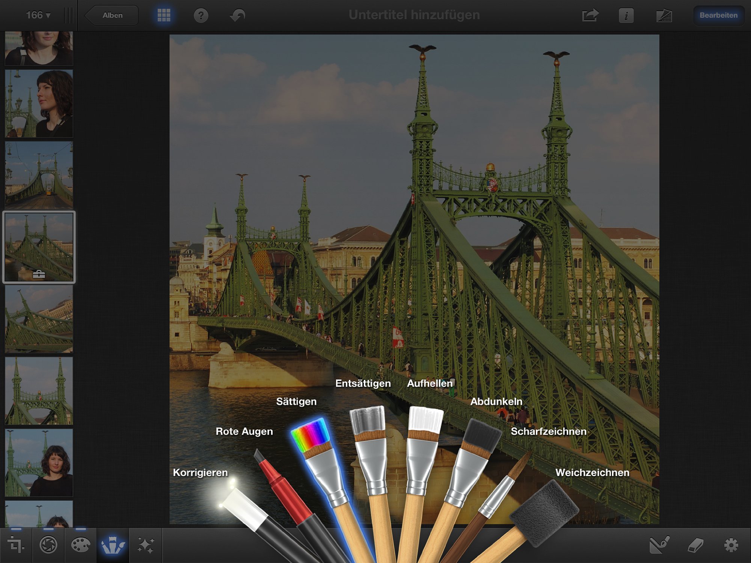Viewport: 751px width, 563px height.
Task: Open the 166 photo count dropdown
Action: tap(38, 15)
